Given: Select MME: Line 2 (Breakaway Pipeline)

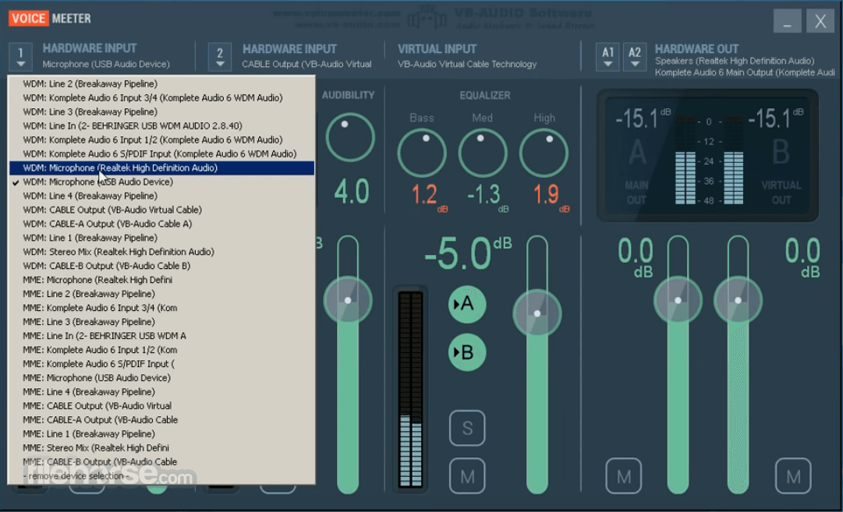Looking at the screenshot, I should click(x=162, y=293).
